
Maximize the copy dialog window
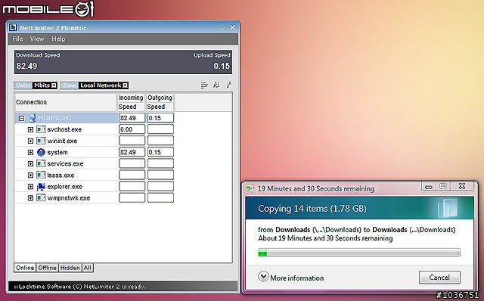click(x=443, y=186)
